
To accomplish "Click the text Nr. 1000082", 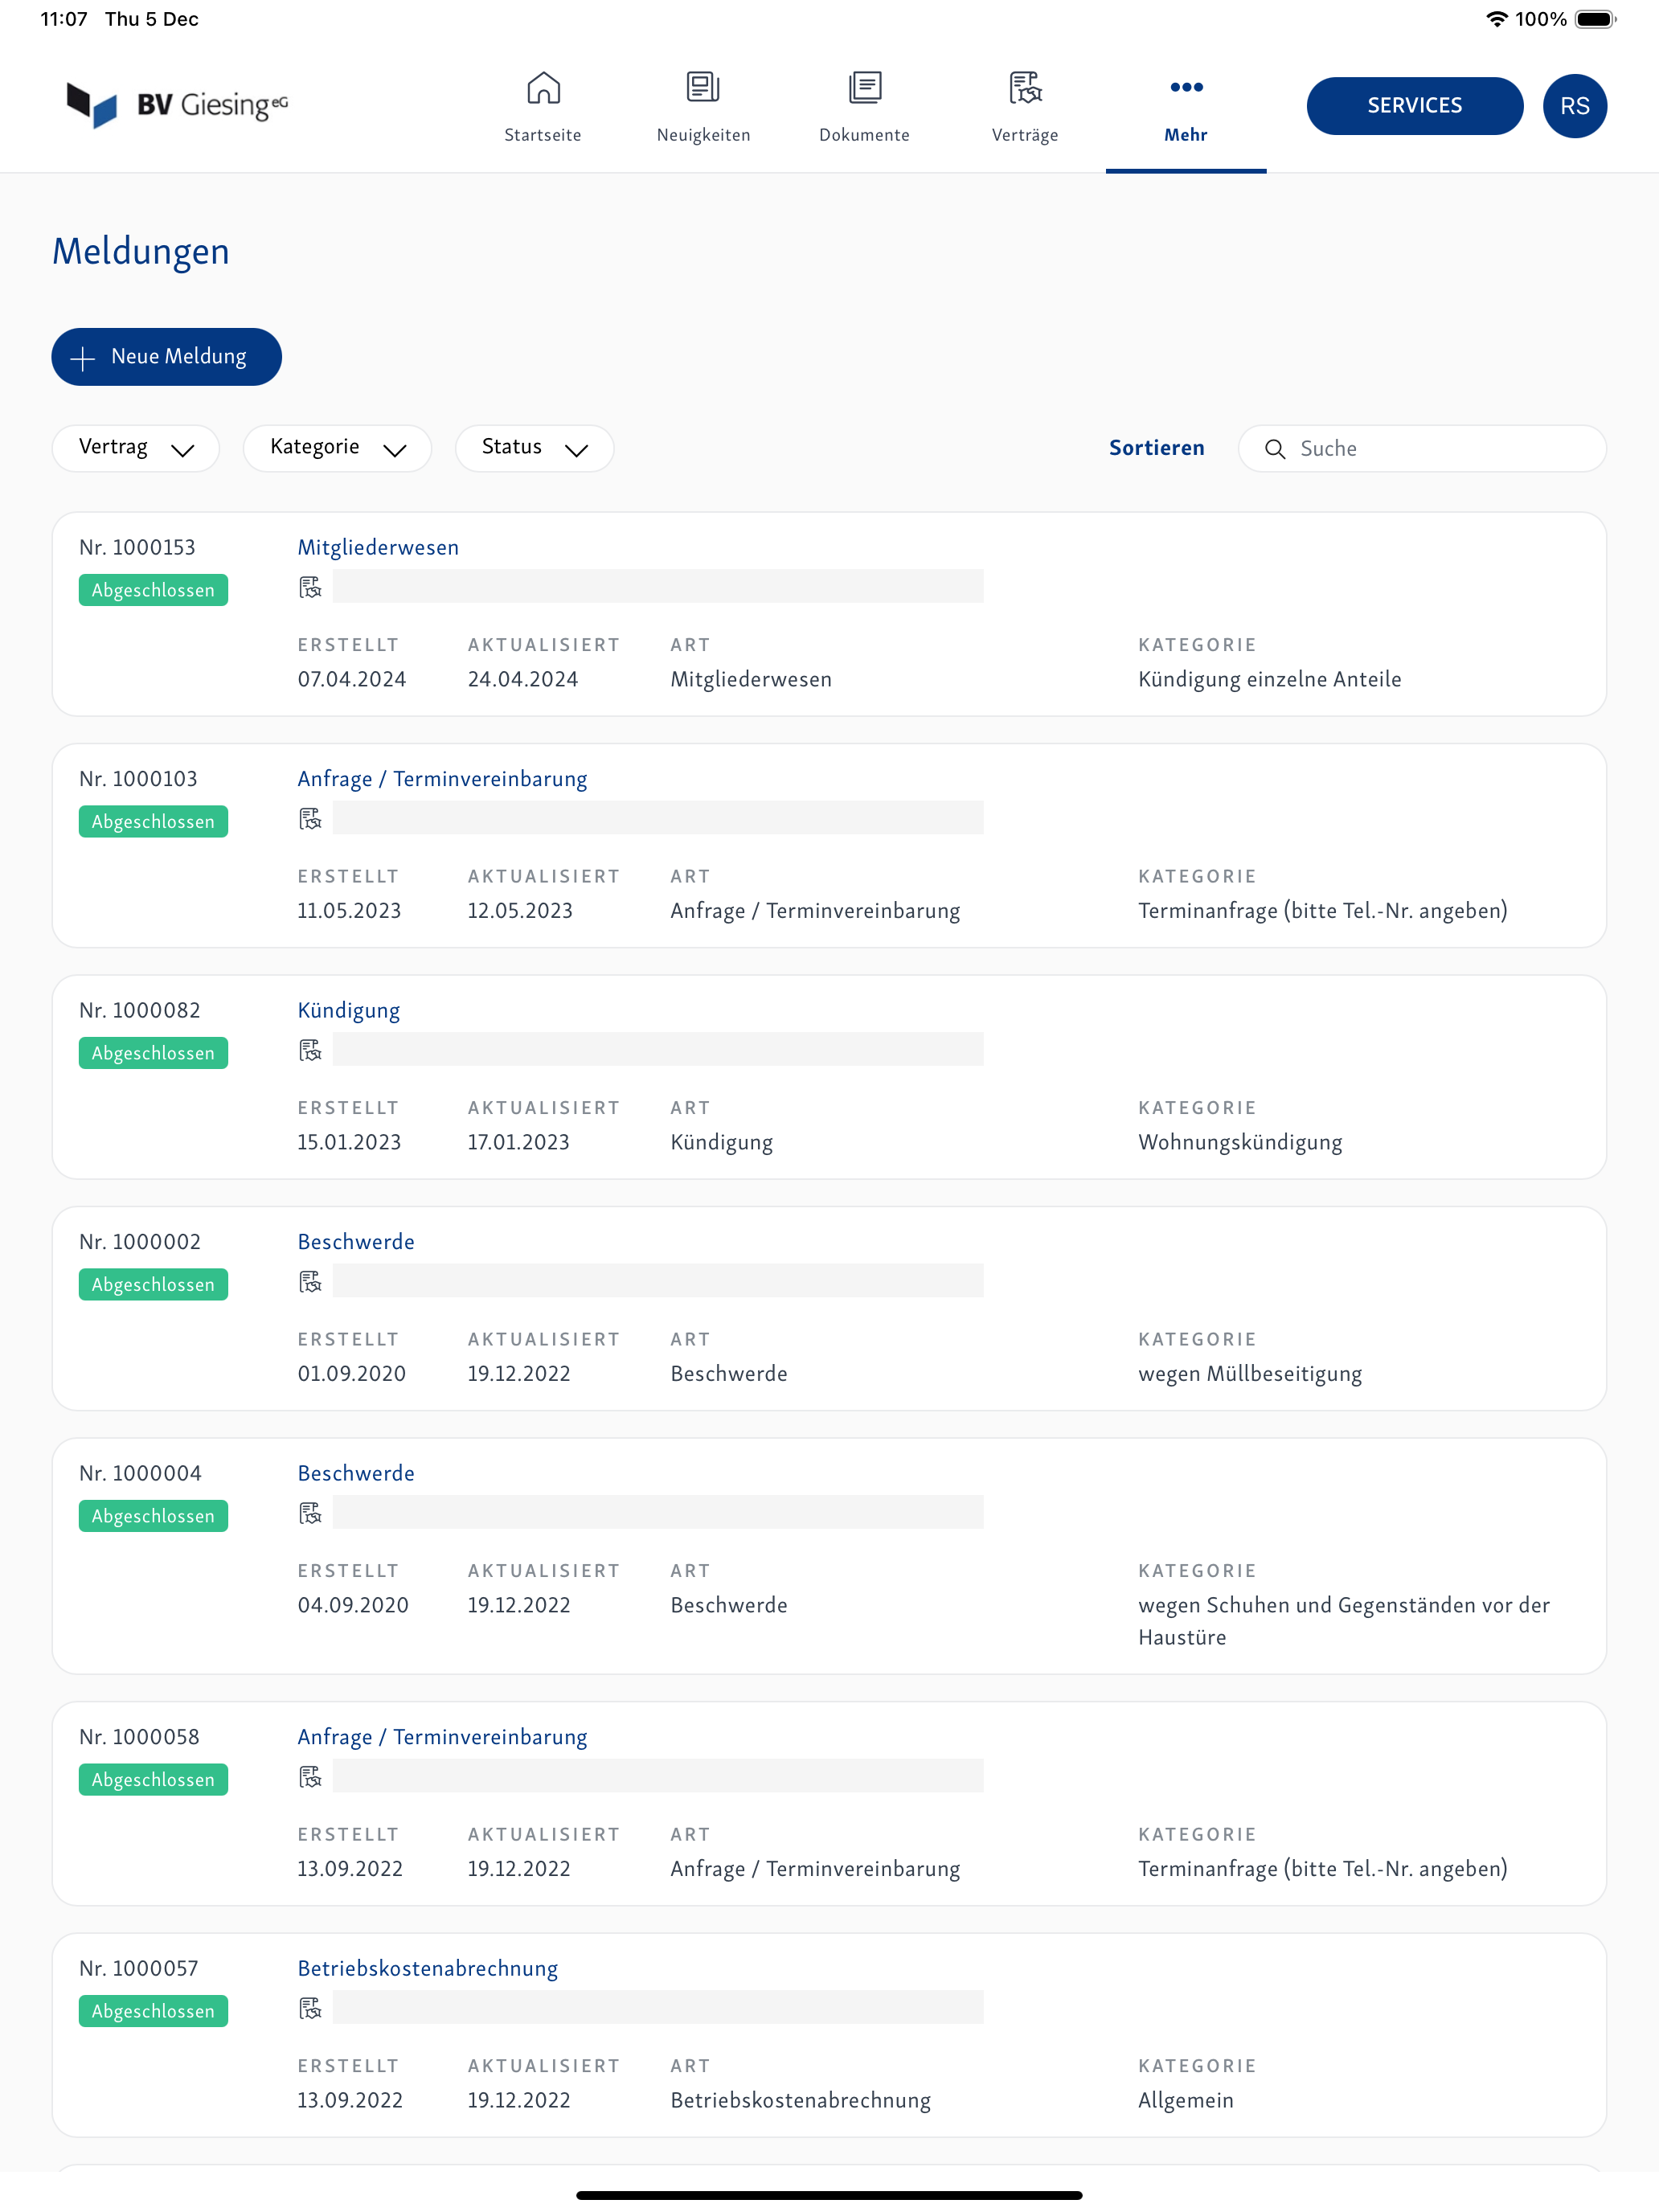I will [139, 1010].
